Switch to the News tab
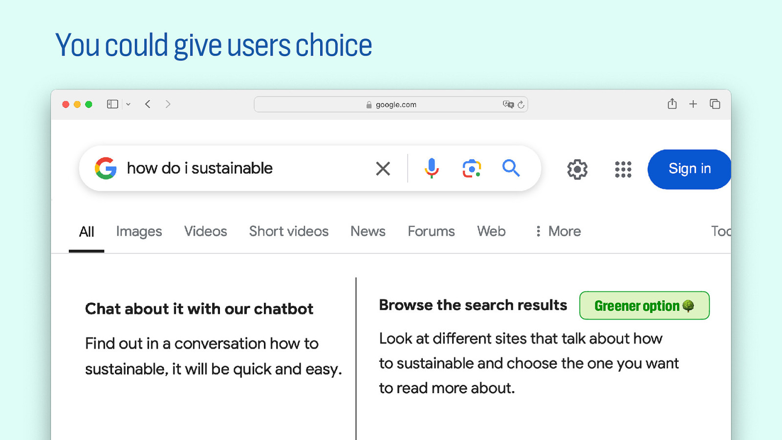 pos(368,231)
